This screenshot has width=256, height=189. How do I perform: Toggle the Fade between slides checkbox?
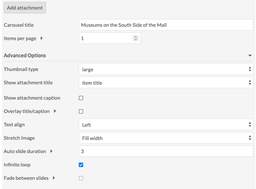(x=81, y=178)
